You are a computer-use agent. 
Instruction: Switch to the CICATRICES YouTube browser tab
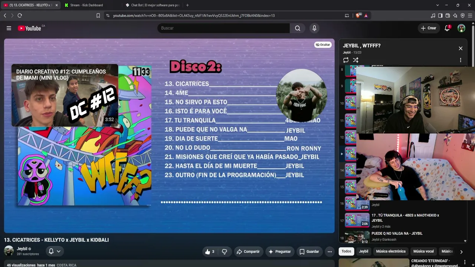point(31,5)
